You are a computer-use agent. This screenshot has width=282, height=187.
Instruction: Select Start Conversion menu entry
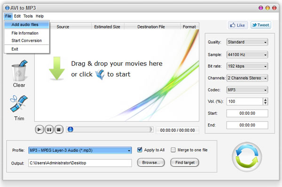click(x=27, y=41)
